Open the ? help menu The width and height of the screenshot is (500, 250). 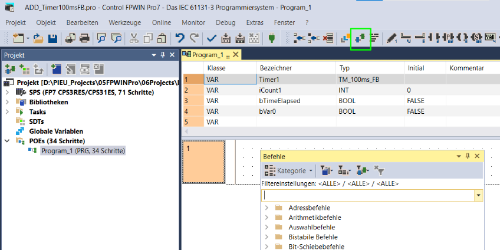pos(307,22)
